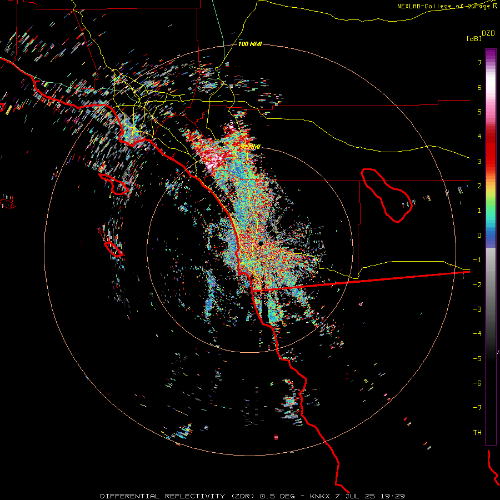This screenshot has width=500, height=500.
Task: Click the black radar site dot
Action: click(261, 244)
